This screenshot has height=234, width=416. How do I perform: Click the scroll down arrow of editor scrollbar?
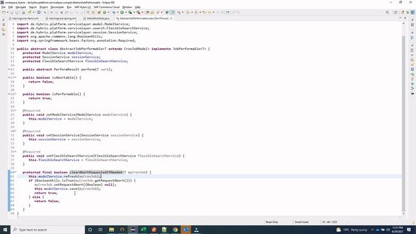point(404,214)
